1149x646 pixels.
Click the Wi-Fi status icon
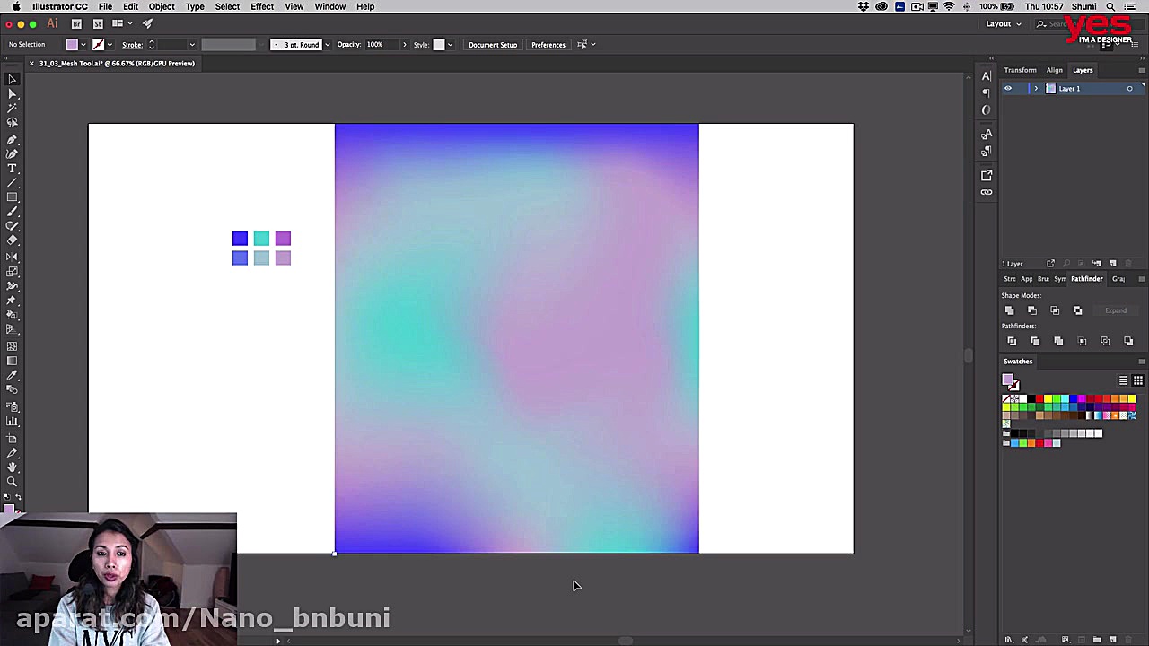pos(949,6)
